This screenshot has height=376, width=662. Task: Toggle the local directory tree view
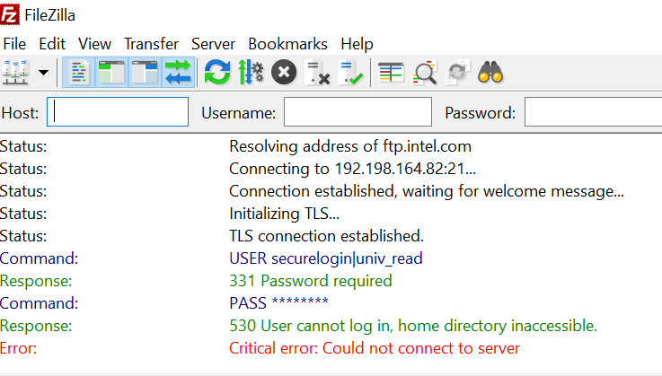tap(111, 72)
